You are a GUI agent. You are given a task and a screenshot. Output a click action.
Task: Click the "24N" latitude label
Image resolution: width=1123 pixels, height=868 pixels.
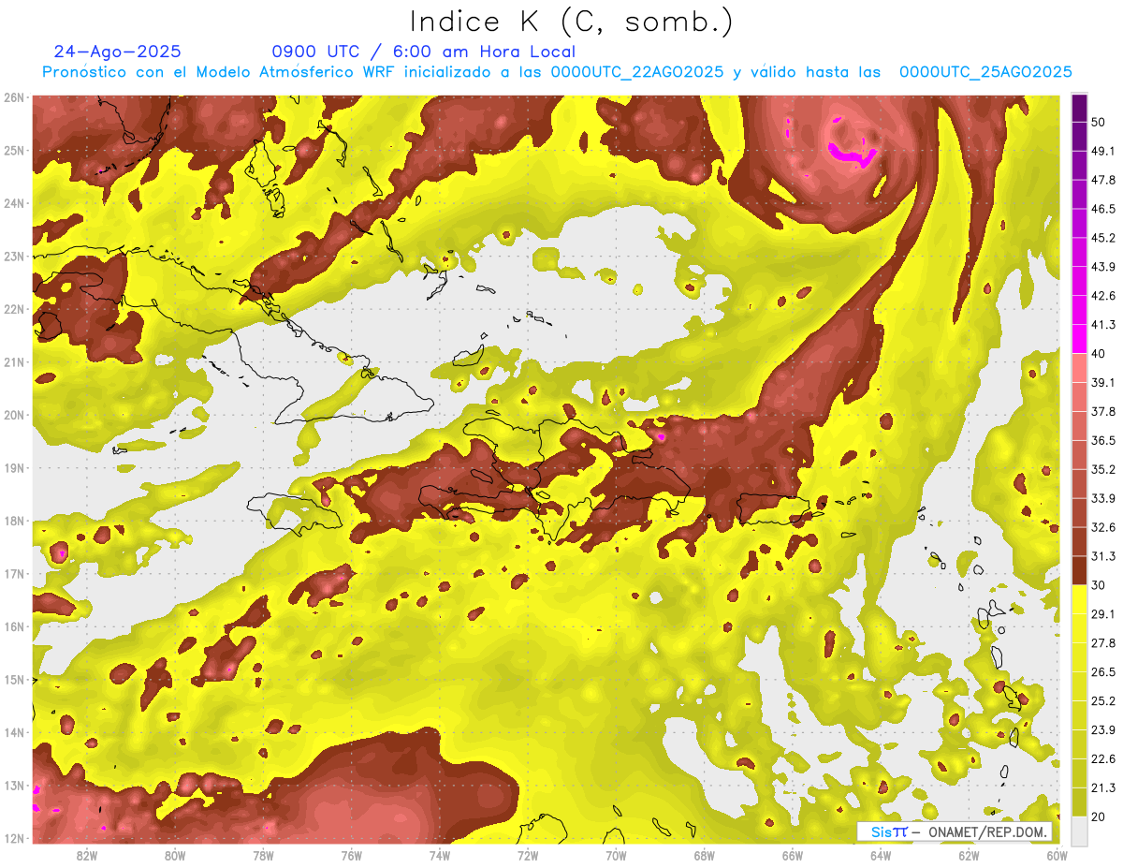pos(14,203)
